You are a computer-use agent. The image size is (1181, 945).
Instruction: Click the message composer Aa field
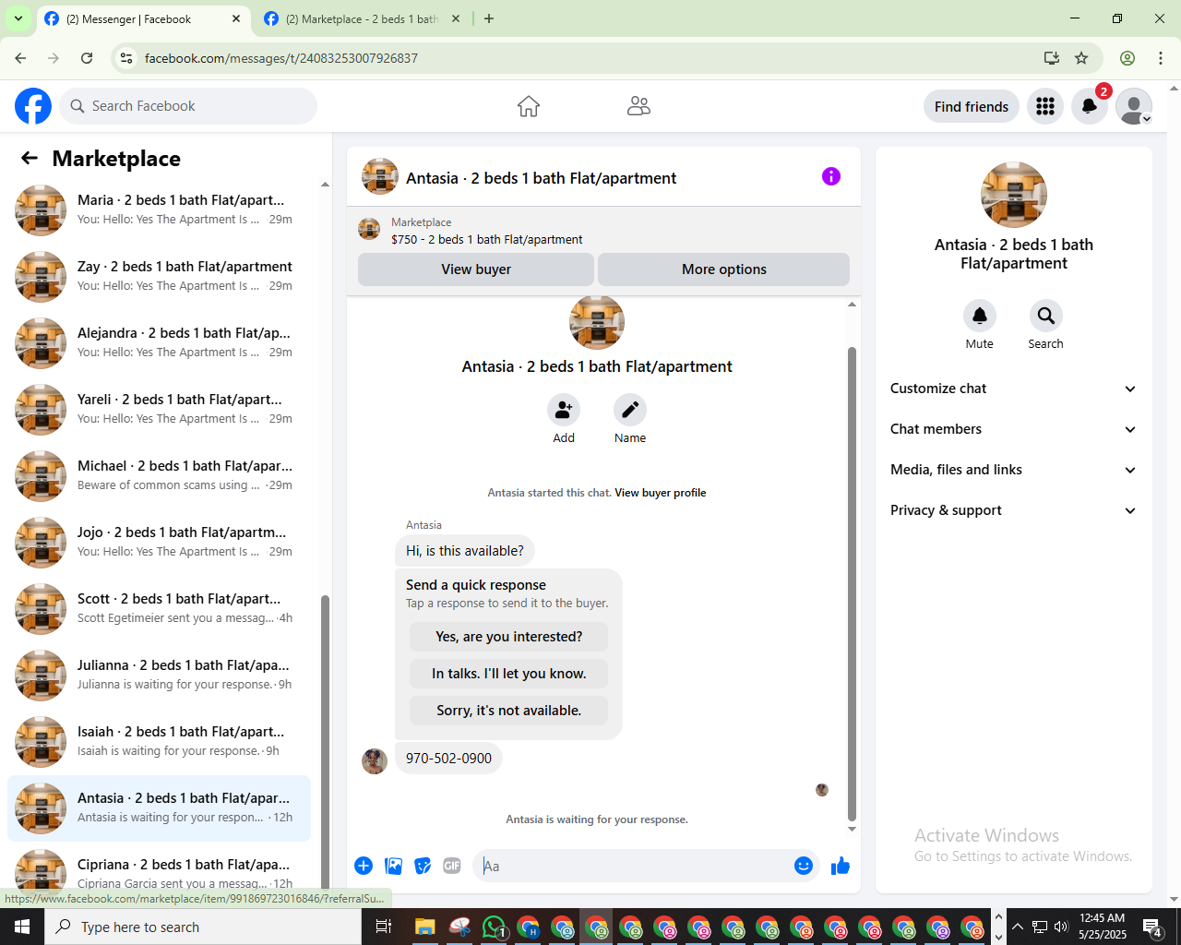632,866
